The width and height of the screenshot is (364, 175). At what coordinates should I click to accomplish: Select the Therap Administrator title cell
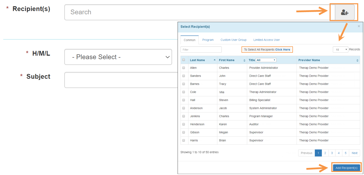point(272,92)
